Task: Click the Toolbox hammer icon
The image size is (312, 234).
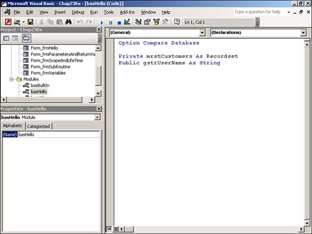Action: click(x=165, y=22)
